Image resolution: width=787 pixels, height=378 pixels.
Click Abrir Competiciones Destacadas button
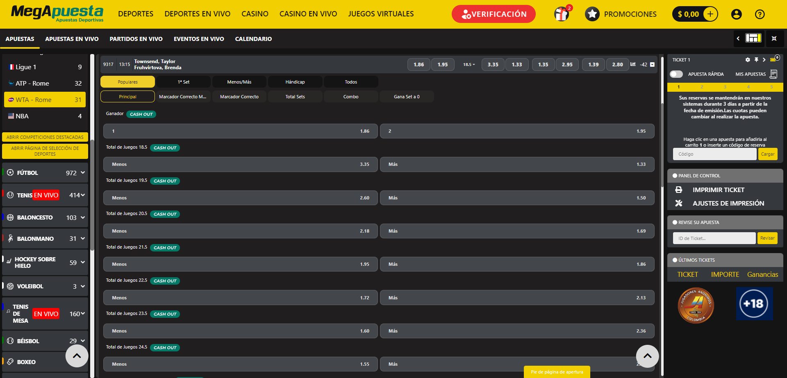coord(45,137)
